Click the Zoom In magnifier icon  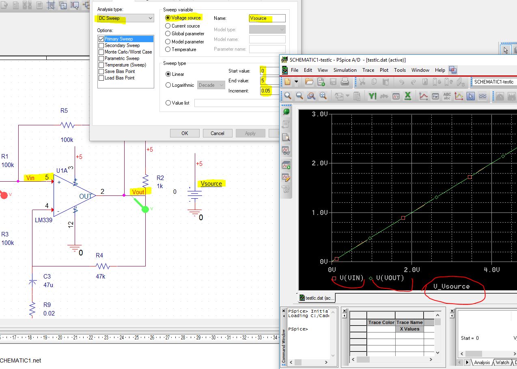288,96
